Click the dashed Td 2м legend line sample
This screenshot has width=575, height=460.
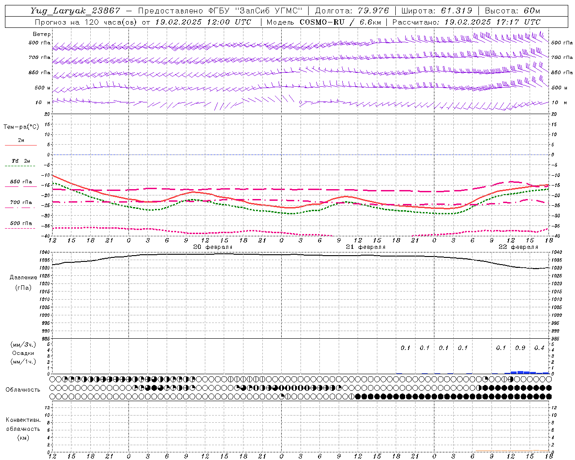point(20,166)
